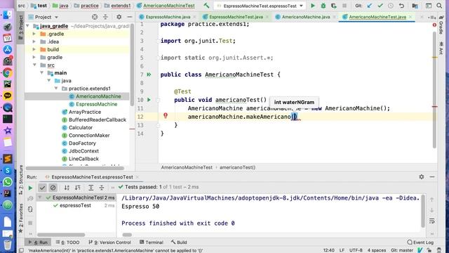This screenshot has height=253, width=449.
Task: Switch to the EspressoMachineTest.java tab
Action: [236, 17]
